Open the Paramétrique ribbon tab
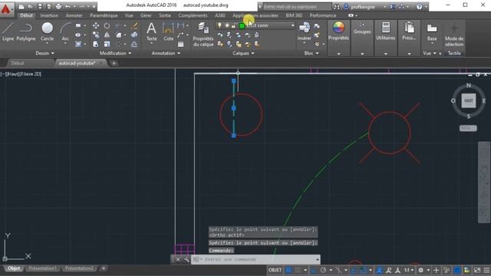Viewport: 491px width, 276px height. tap(104, 15)
